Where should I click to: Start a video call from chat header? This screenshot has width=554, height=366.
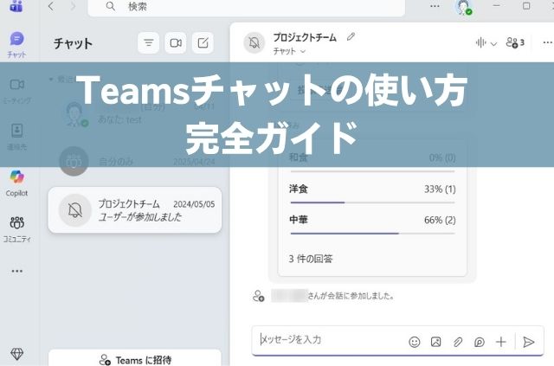point(176,42)
